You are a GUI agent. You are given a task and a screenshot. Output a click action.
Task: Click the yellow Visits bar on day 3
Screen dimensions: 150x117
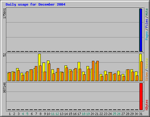click(x=17, y=75)
